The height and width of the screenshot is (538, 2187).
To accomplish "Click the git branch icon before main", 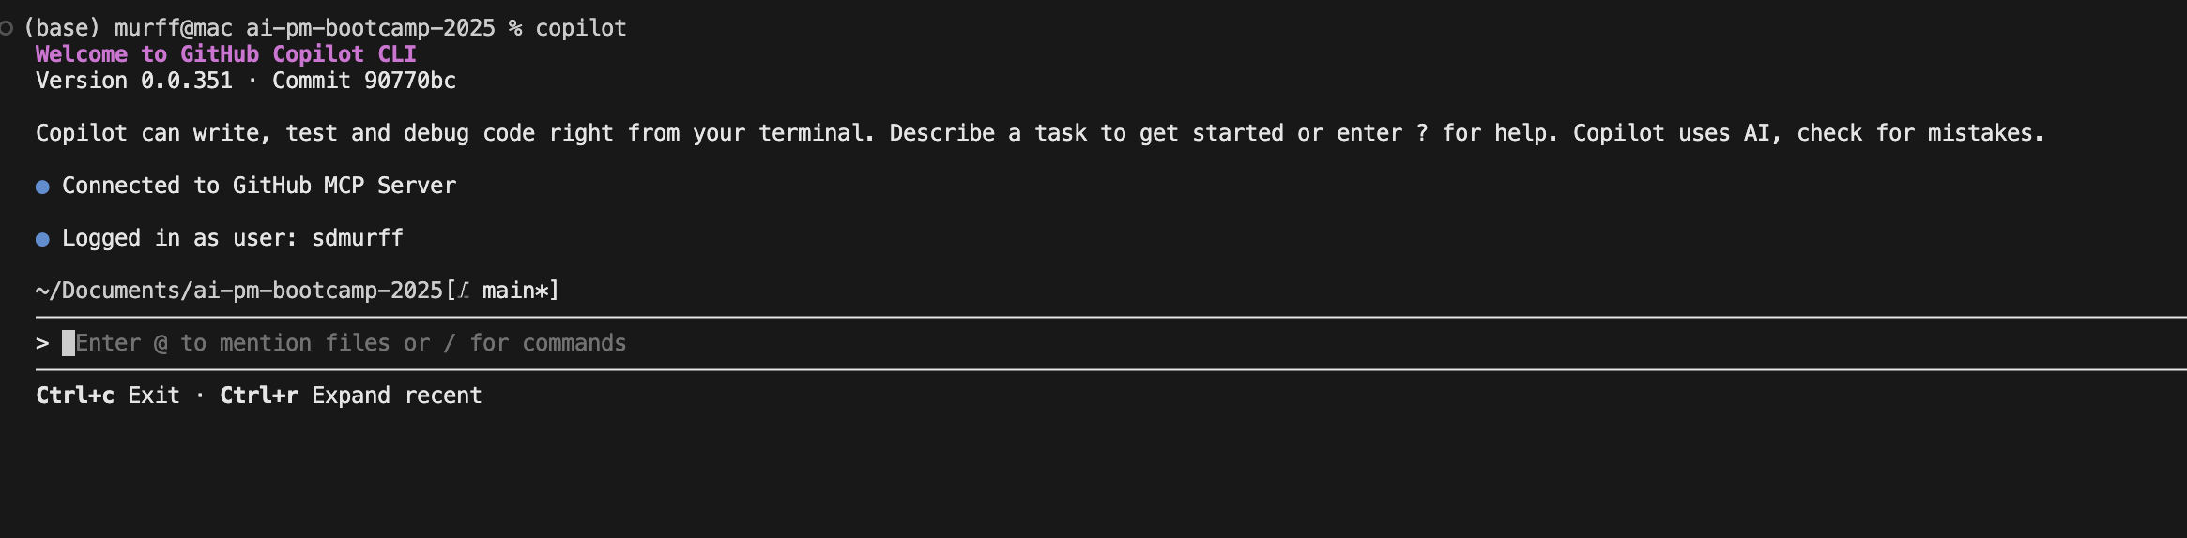I will tap(463, 291).
